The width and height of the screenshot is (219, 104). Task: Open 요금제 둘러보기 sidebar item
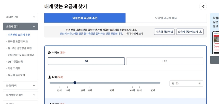click(x=16, y=75)
